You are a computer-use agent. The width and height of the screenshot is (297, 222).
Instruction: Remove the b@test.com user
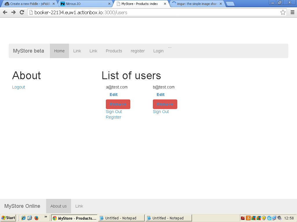[165, 104]
